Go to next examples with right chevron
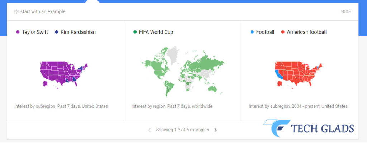This screenshot has width=367, height=146. pyautogui.click(x=216, y=130)
